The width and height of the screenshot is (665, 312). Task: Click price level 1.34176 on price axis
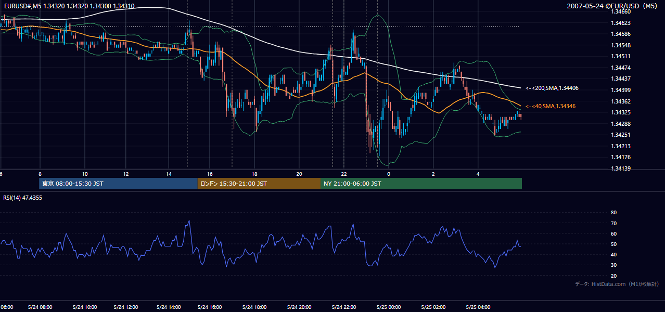point(621,157)
